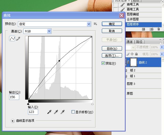Switch to the 路径 panel tab
The width and height of the screenshot is (164, 135).
[139, 42]
